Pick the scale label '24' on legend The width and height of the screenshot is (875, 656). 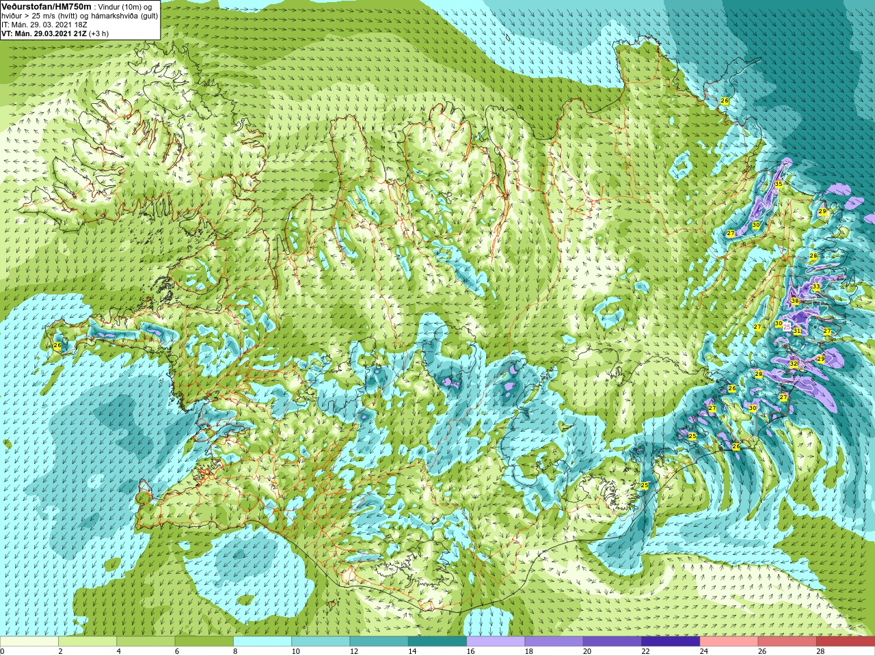pyautogui.click(x=703, y=651)
